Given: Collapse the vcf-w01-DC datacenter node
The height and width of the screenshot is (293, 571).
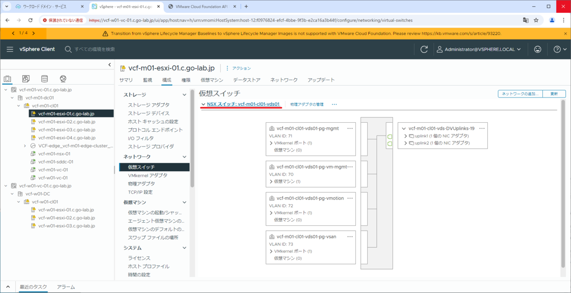Looking at the screenshot, I should click(x=12, y=194).
